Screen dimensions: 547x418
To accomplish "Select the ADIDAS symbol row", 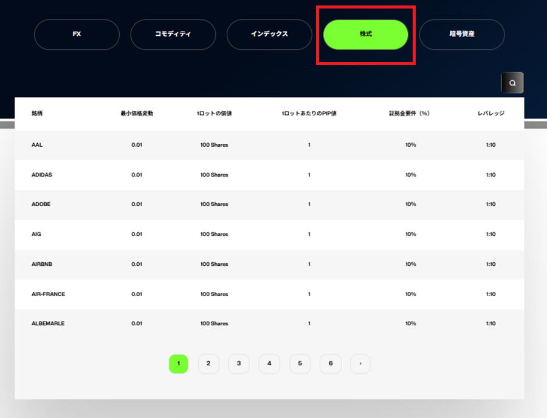I will pos(269,175).
